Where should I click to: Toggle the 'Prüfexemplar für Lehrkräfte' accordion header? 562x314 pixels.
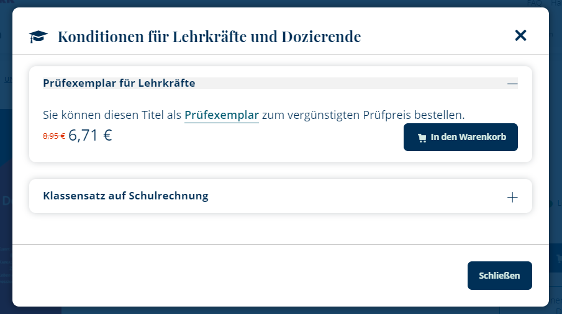click(119, 83)
